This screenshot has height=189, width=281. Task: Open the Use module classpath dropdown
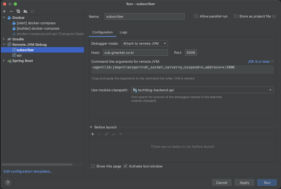coord(202,90)
